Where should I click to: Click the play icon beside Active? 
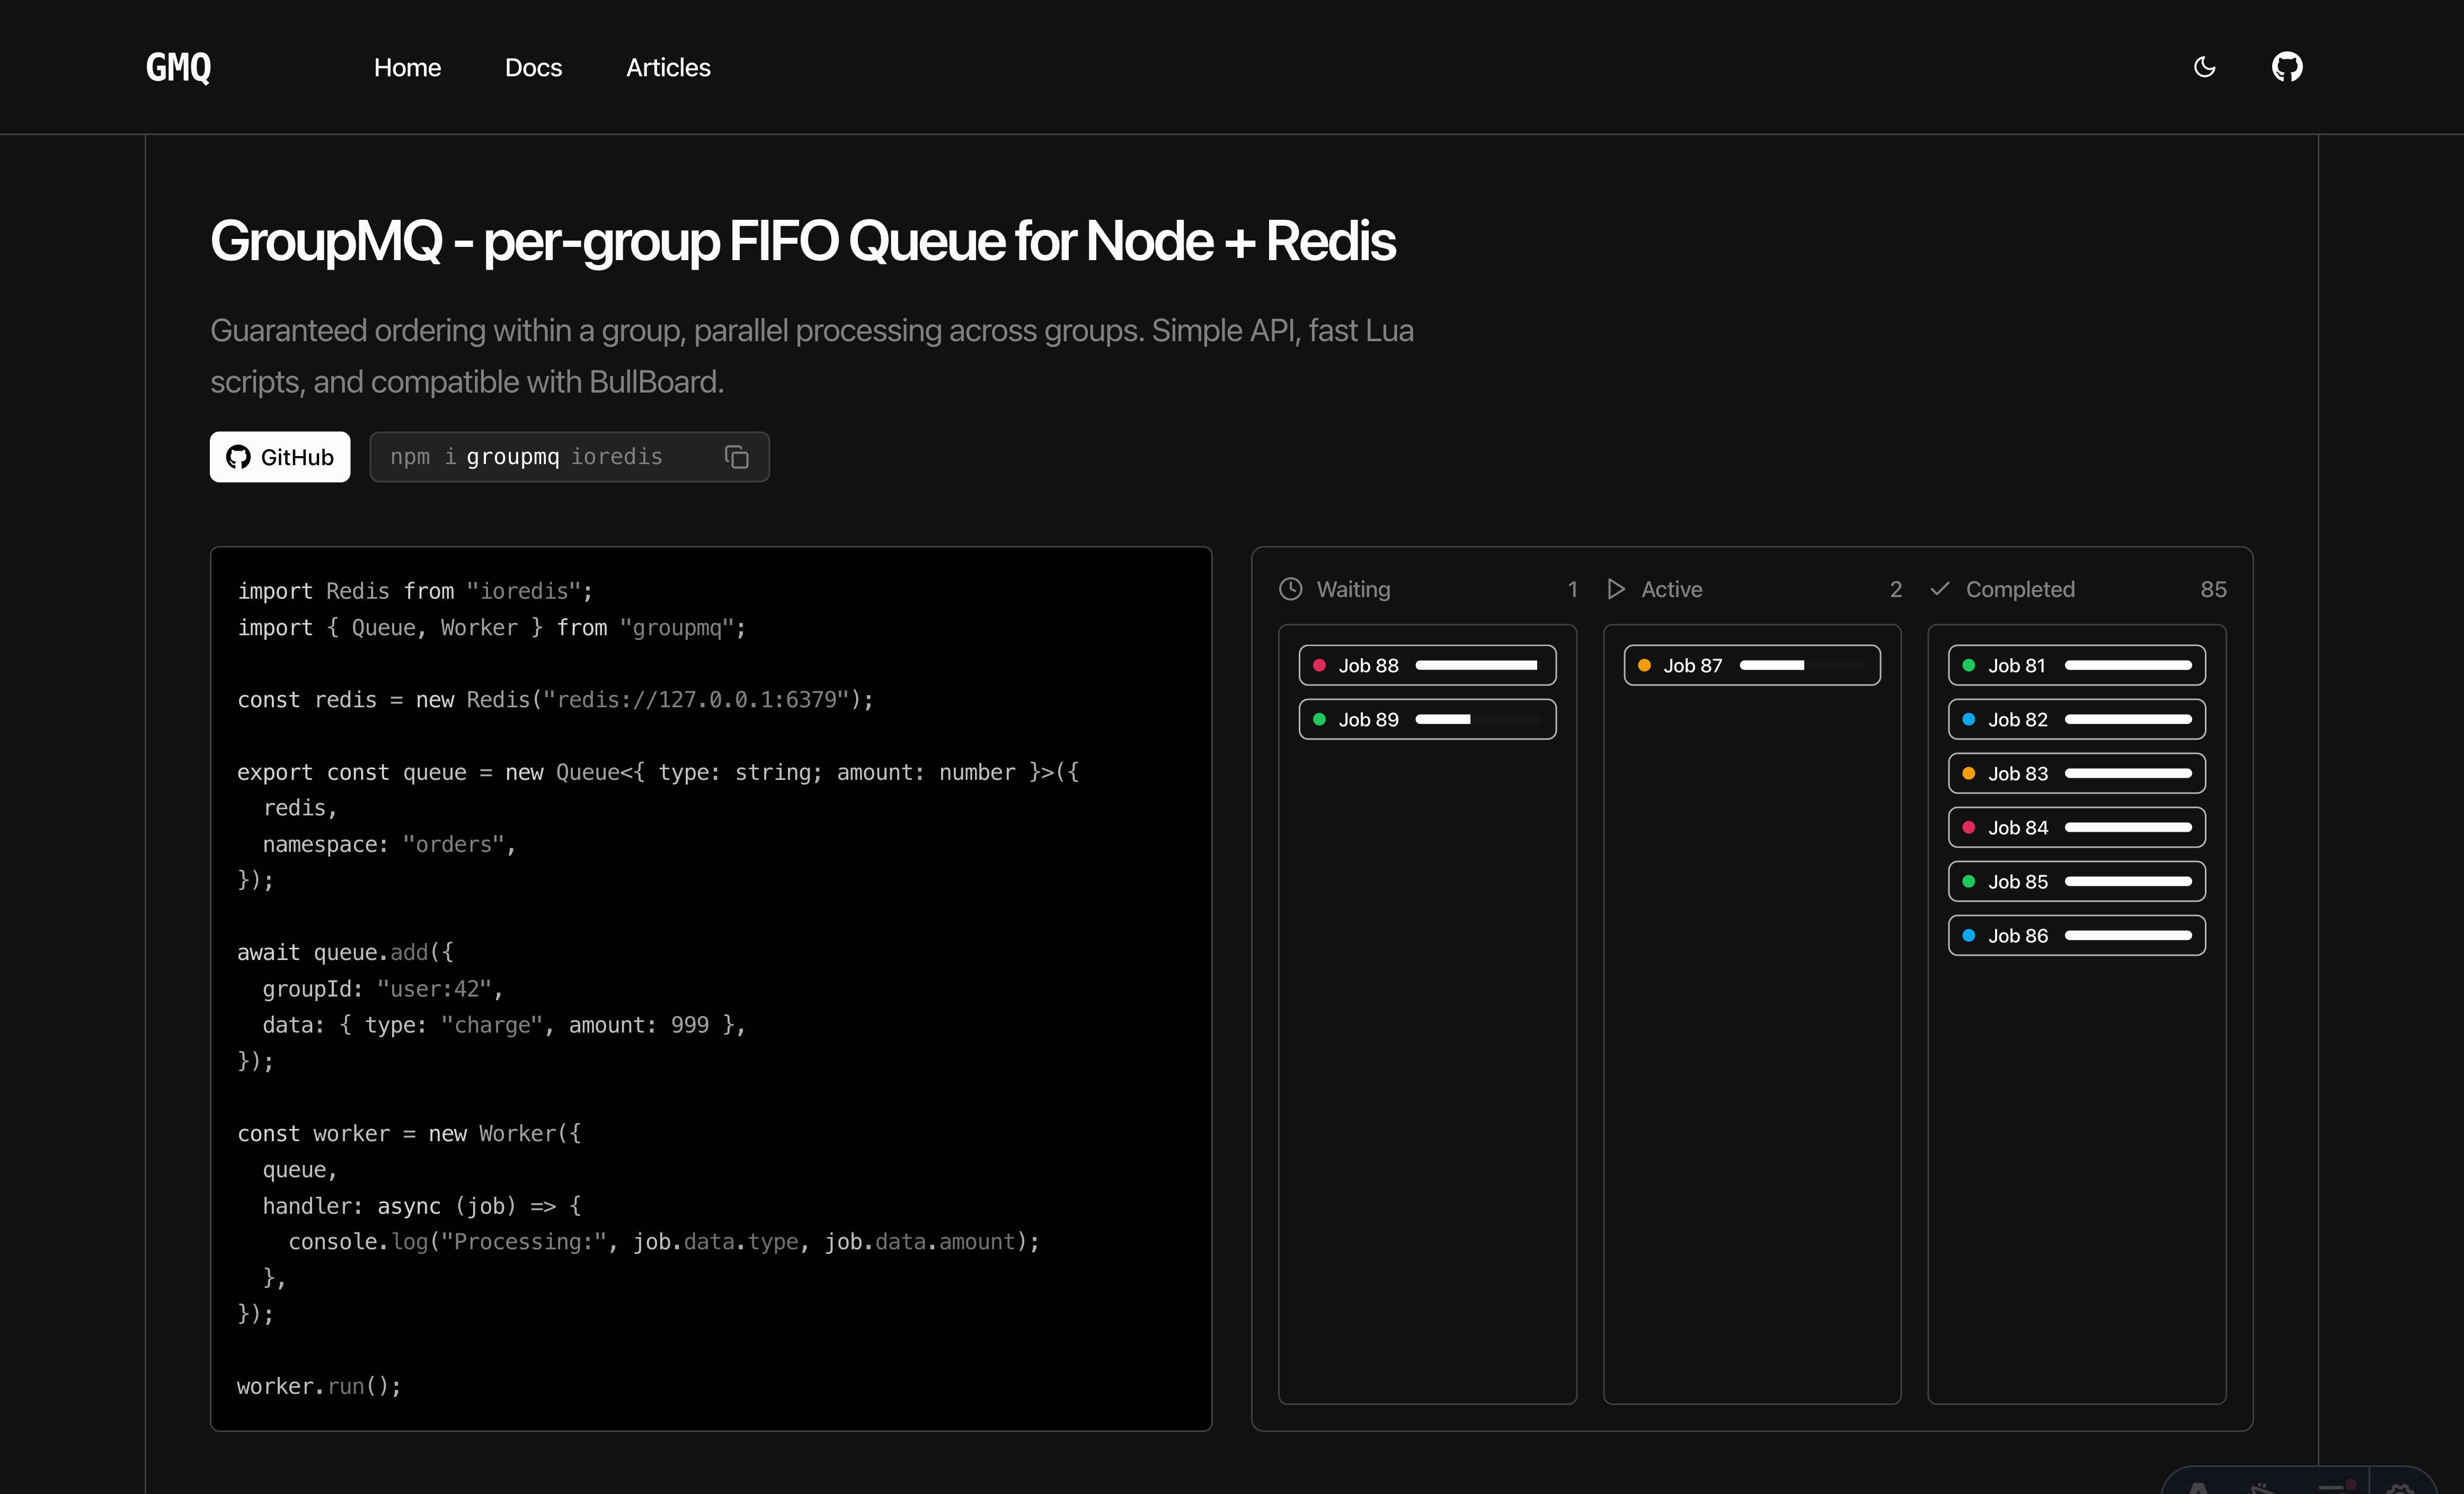click(x=1616, y=589)
